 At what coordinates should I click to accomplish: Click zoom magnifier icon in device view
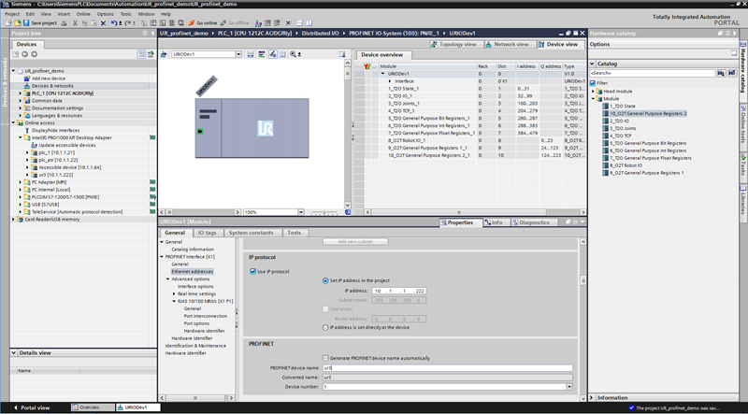click(293, 54)
